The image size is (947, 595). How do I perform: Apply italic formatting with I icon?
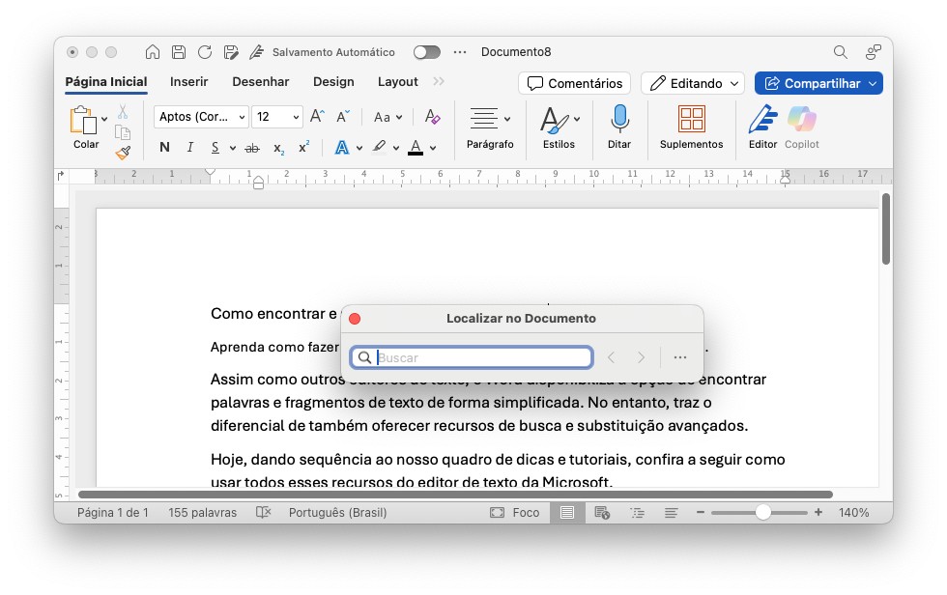coord(189,148)
